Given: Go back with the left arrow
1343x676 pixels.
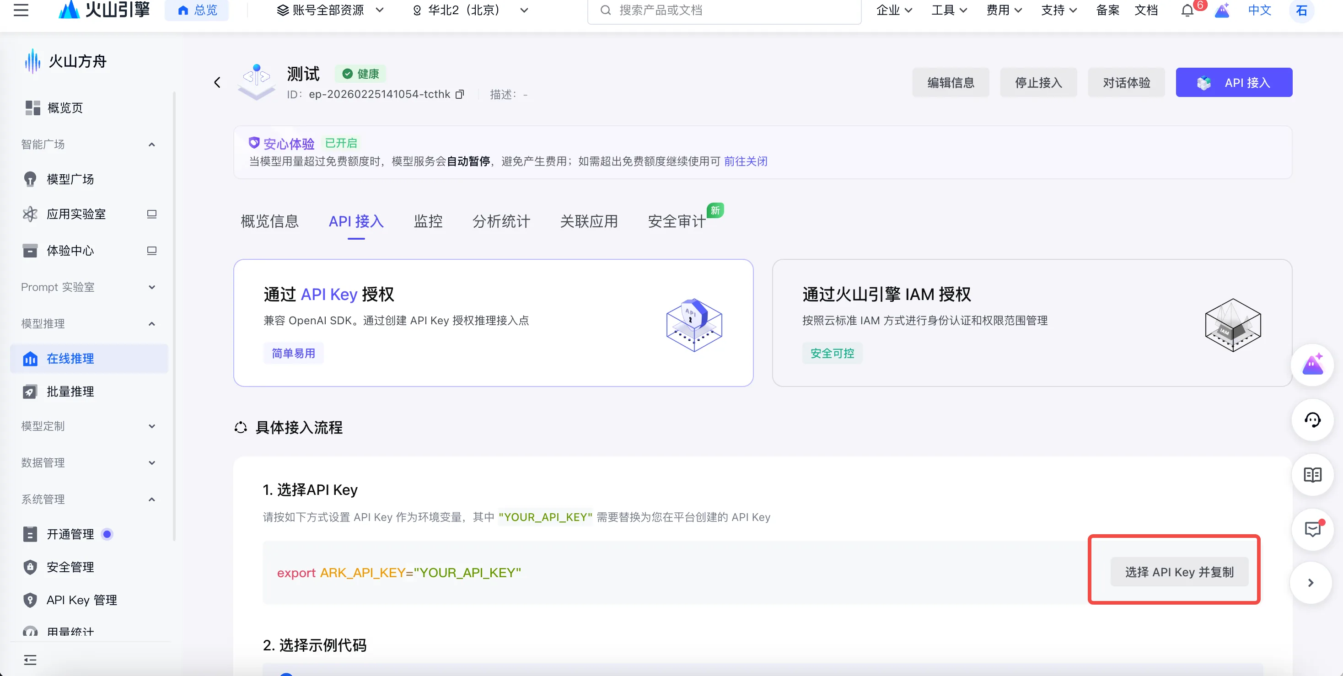Looking at the screenshot, I should pyautogui.click(x=217, y=82).
